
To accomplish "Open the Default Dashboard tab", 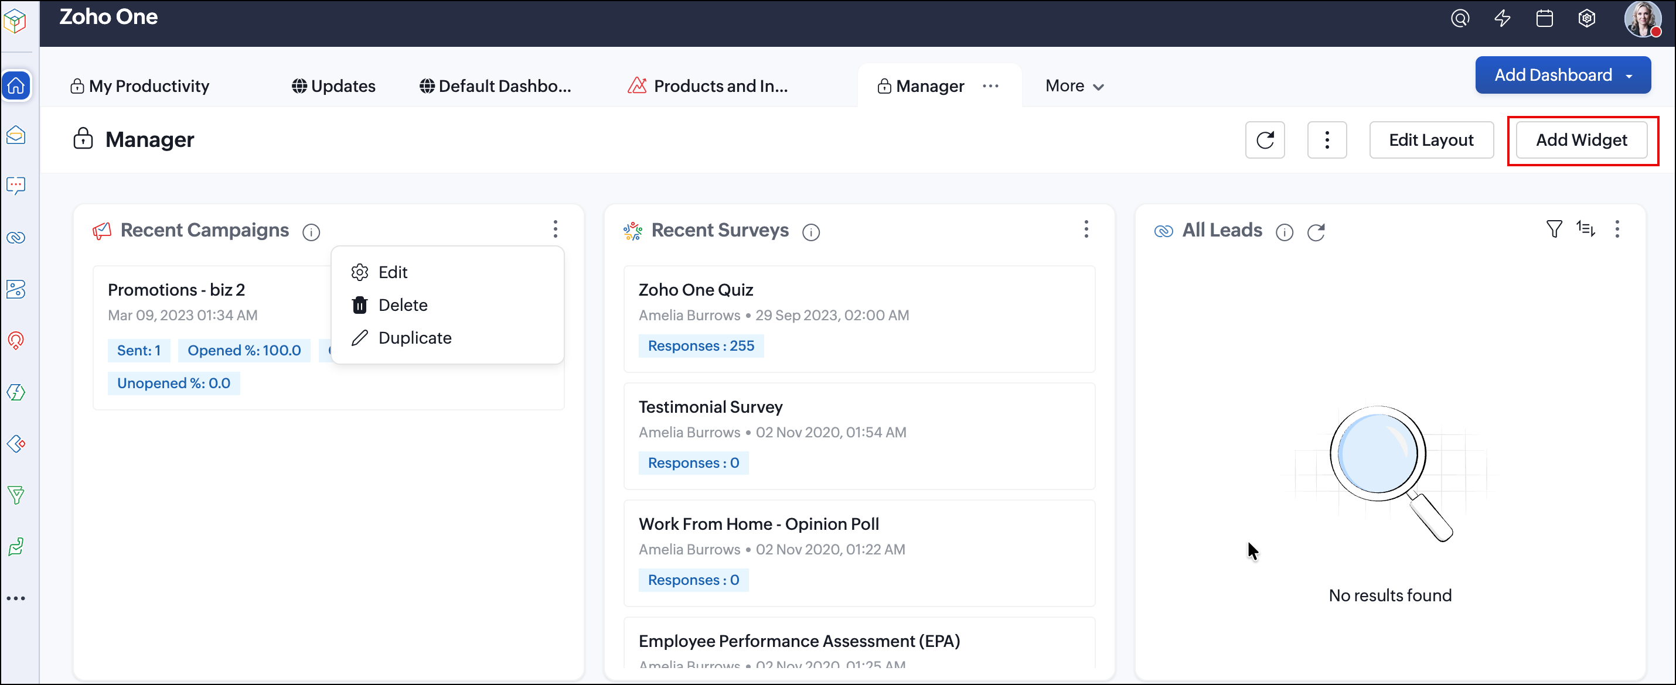I will (495, 86).
